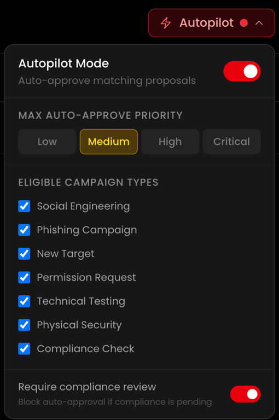The width and height of the screenshot is (279, 420).
Task: Uncheck the Social Engineering checkbox
Action: pos(24,206)
